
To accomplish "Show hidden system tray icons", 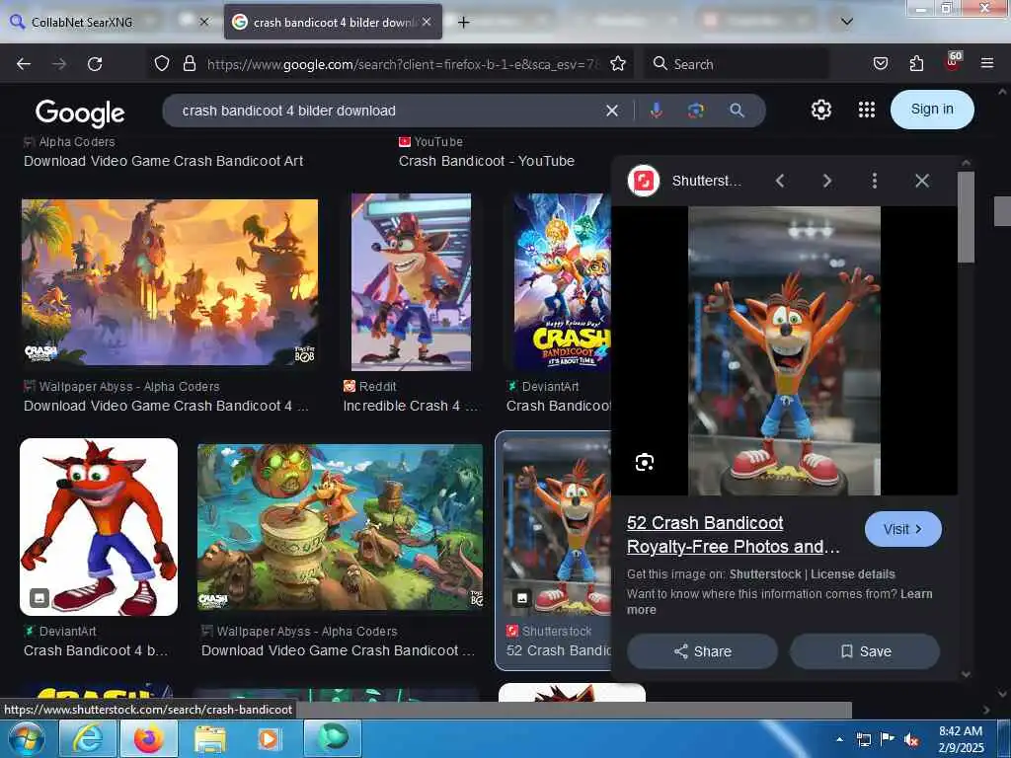I will tap(839, 739).
